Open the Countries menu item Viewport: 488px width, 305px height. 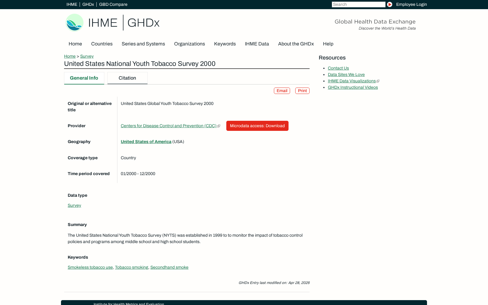pos(102,44)
